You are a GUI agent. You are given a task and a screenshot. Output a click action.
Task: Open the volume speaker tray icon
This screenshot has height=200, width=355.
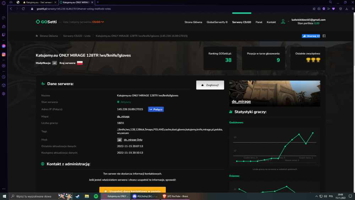click(325, 196)
